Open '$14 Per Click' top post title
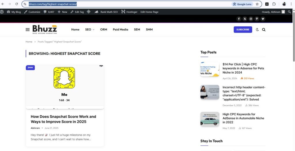This screenshot has height=151, width=295. pos(243,68)
